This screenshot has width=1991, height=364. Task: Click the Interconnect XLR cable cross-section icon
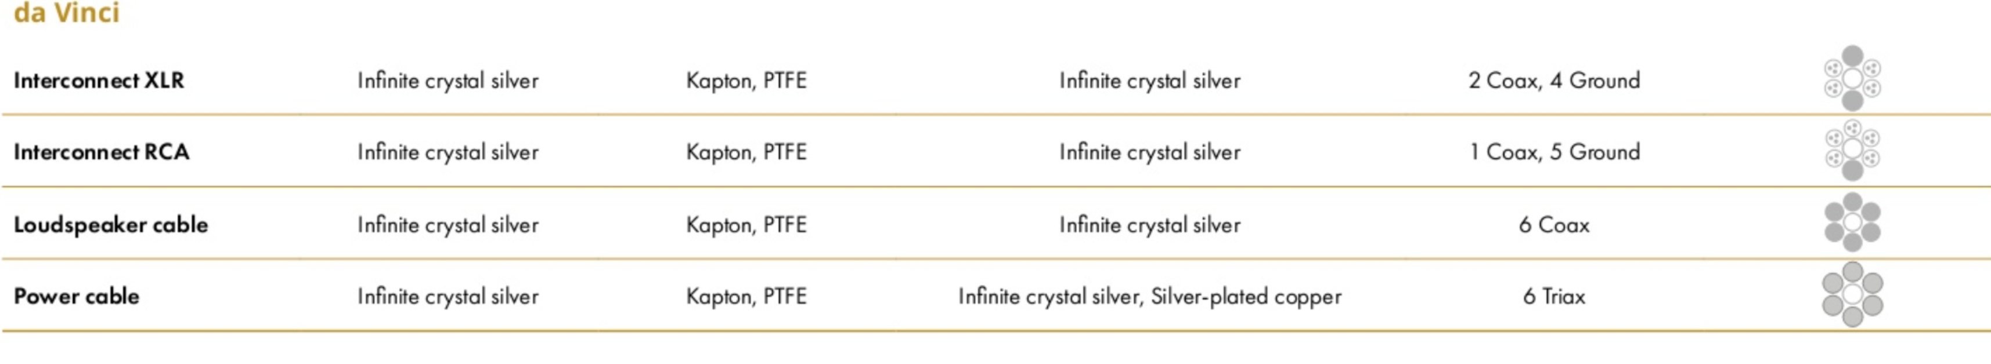pyautogui.click(x=1852, y=79)
